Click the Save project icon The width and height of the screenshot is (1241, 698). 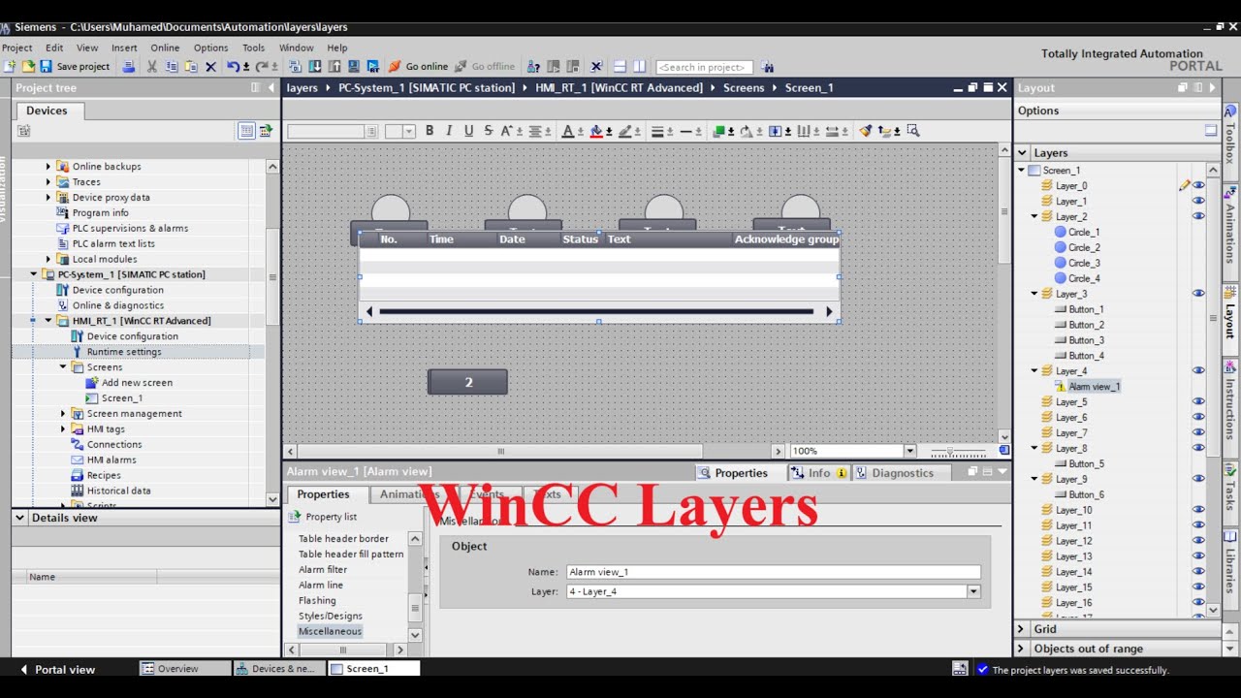46,66
